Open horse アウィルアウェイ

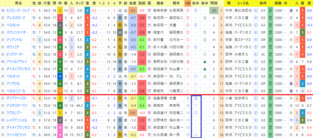(x=17, y=62)
